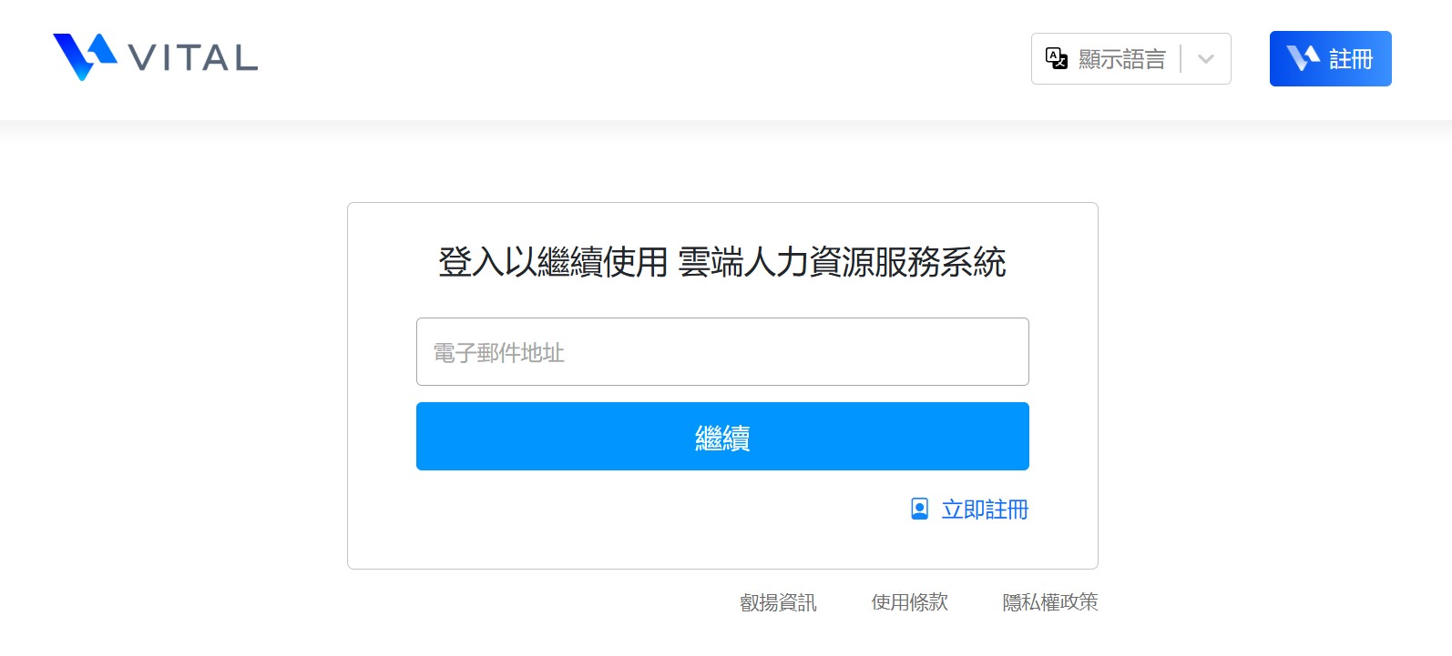
Task: Expand the language selector chevron arrow
Action: [1206, 59]
